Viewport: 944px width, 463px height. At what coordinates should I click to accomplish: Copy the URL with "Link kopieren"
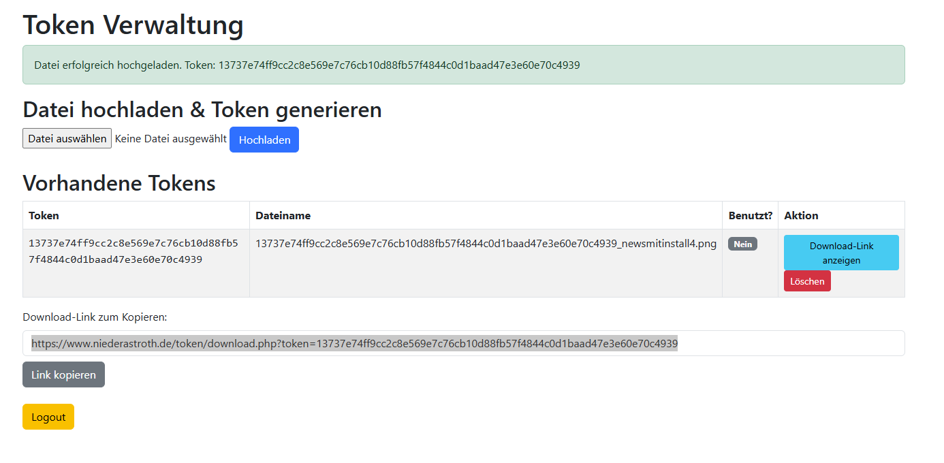coord(63,374)
